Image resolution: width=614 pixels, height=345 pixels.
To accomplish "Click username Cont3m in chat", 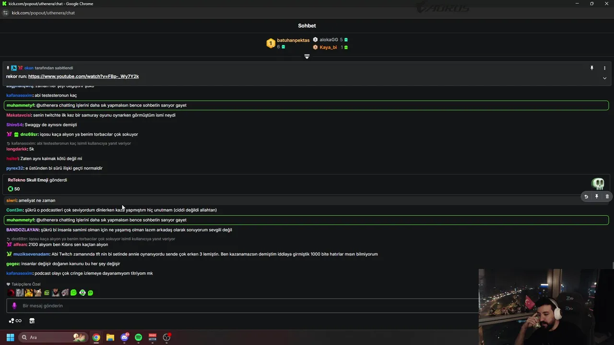I will click(x=15, y=210).
